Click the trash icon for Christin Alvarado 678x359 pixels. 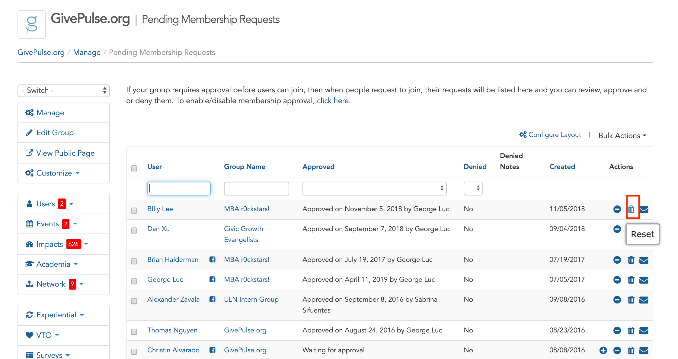[x=631, y=350]
